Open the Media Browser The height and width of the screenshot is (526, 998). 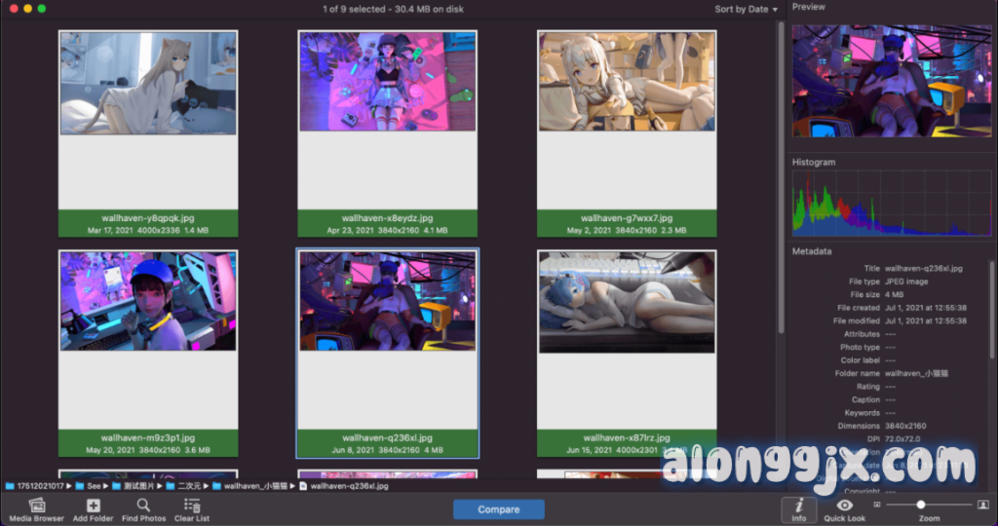coord(36,505)
